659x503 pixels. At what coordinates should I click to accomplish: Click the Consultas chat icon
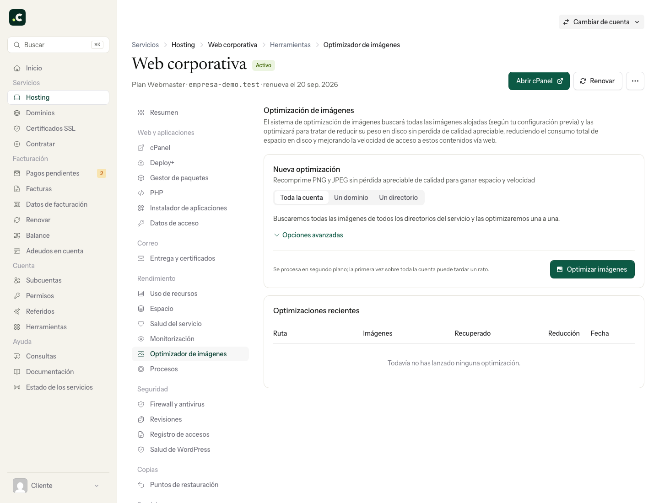pyautogui.click(x=17, y=356)
